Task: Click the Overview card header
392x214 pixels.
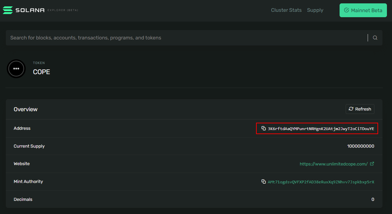Action: coord(26,109)
